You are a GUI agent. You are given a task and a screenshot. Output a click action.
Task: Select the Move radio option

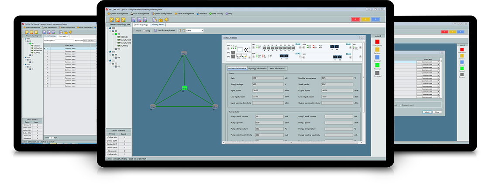(x=138, y=31)
